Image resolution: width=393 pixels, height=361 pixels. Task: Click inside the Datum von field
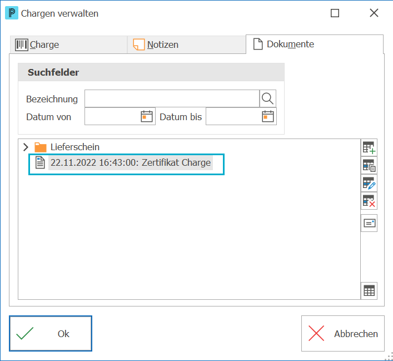pyautogui.click(x=113, y=116)
